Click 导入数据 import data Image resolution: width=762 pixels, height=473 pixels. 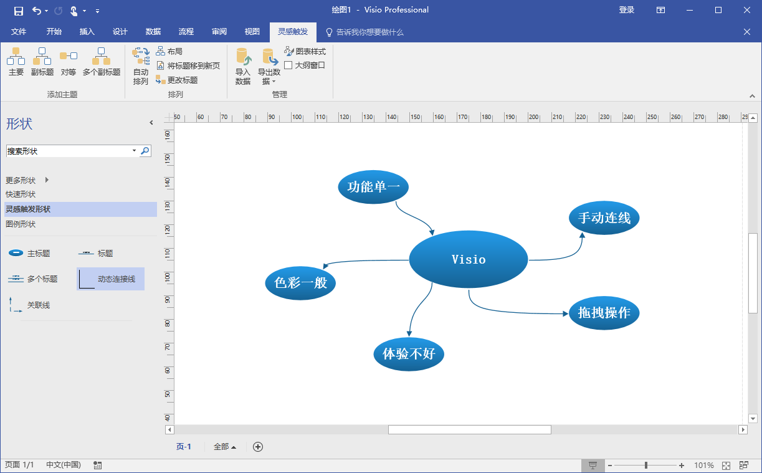[x=243, y=66]
